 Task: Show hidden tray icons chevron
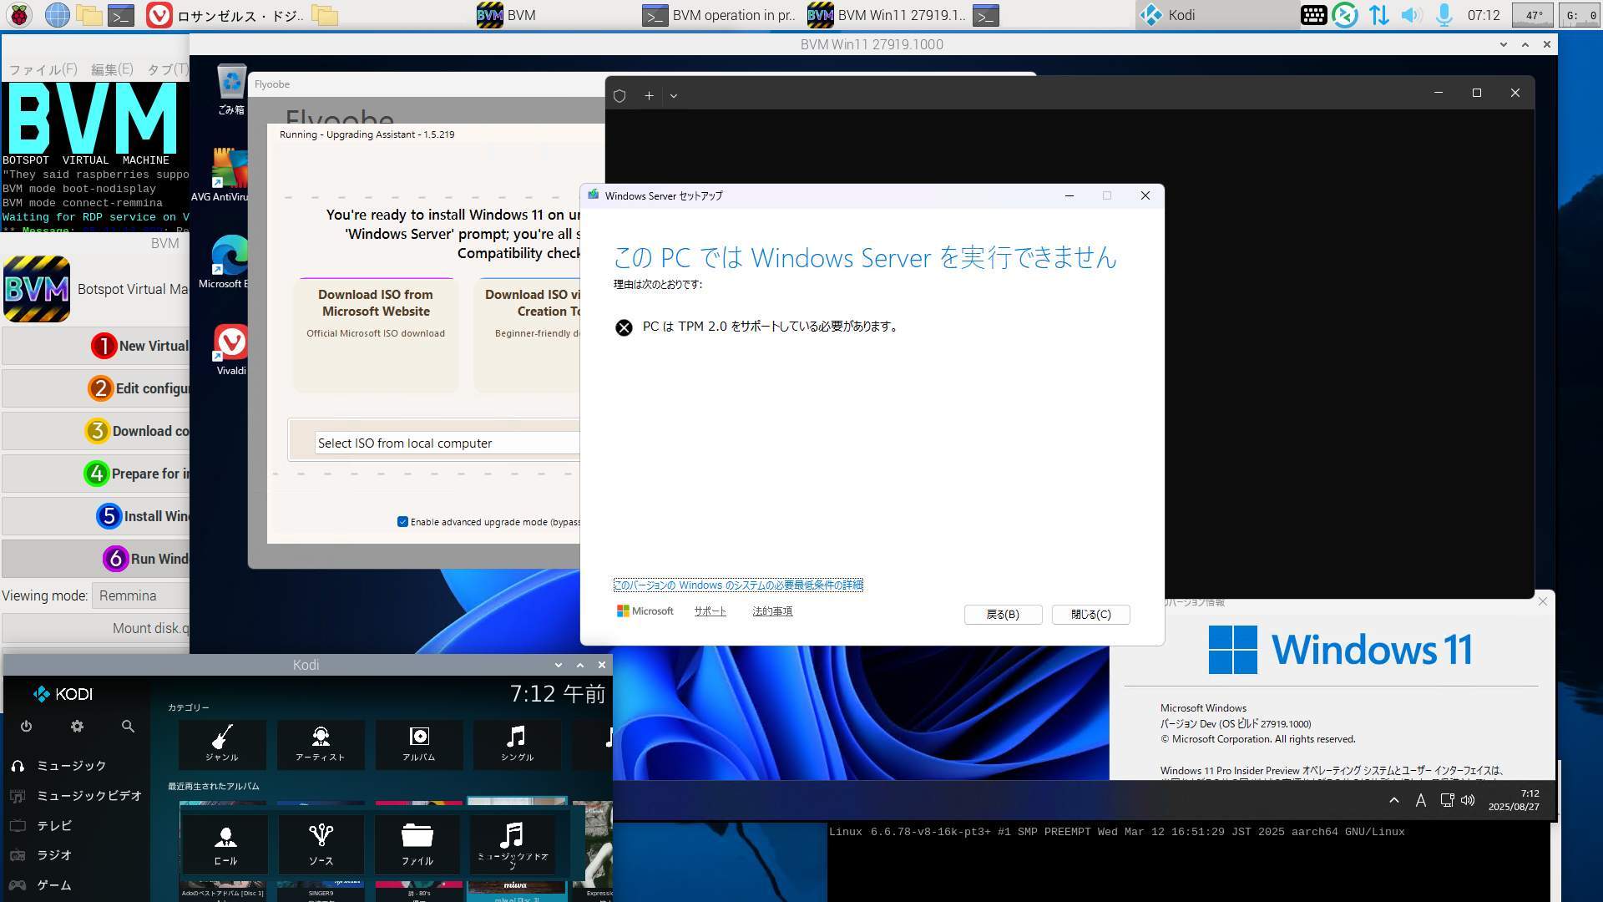coord(1393,800)
